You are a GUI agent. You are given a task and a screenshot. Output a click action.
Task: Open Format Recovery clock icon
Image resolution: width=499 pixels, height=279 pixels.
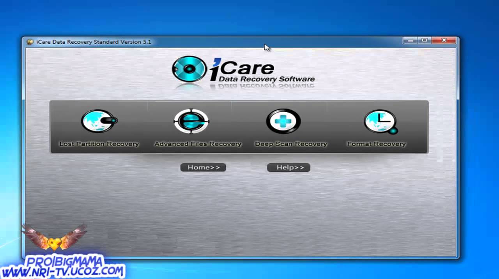click(381, 122)
